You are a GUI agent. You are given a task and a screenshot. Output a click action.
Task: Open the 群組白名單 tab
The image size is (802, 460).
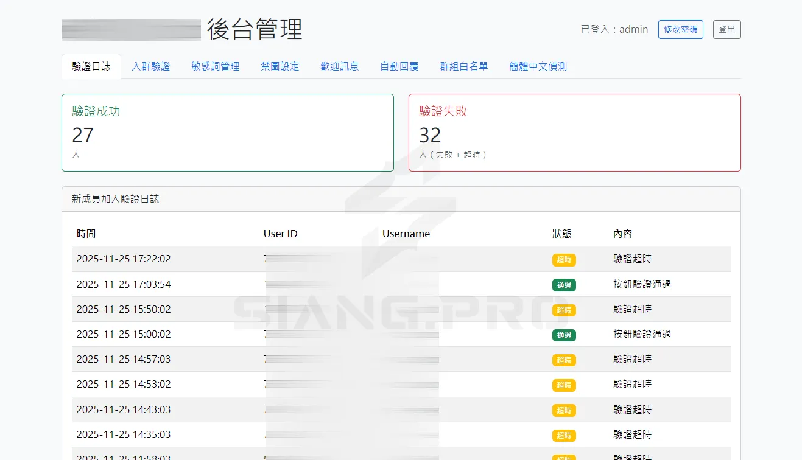tap(463, 66)
